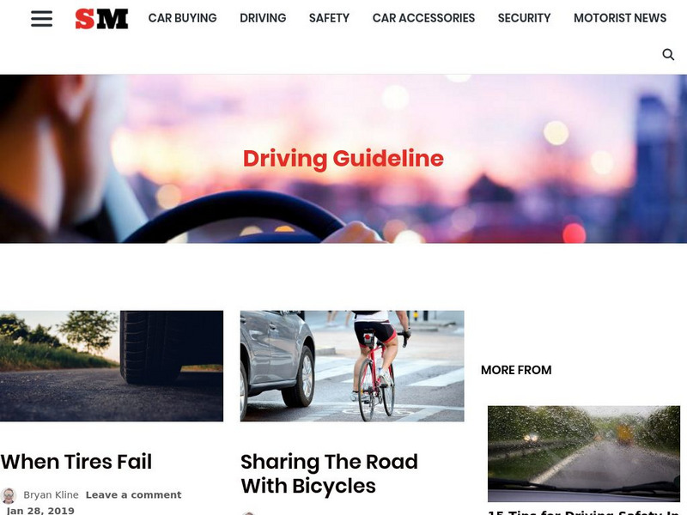
Task: Click the SM site logo
Action: [101, 19]
